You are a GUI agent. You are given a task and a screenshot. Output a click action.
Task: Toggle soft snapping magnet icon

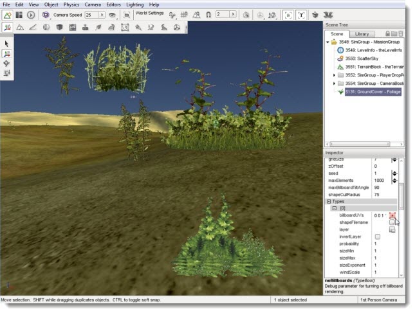pyautogui.click(x=208, y=15)
